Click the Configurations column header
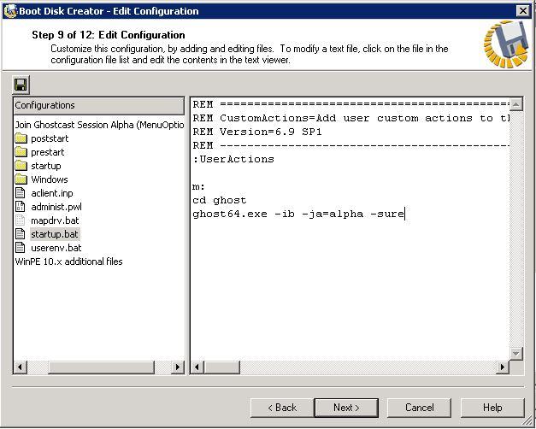The width and height of the screenshot is (536, 429). click(98, 105)
